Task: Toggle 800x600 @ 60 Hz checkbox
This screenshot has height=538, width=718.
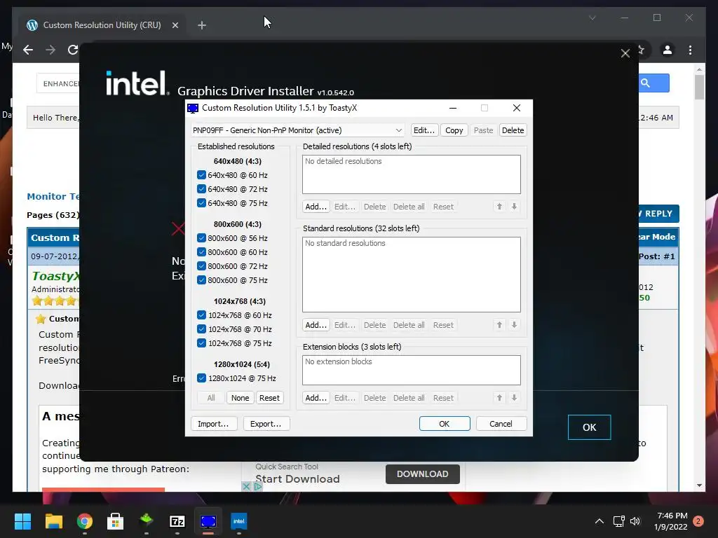Action: [201, 252]
